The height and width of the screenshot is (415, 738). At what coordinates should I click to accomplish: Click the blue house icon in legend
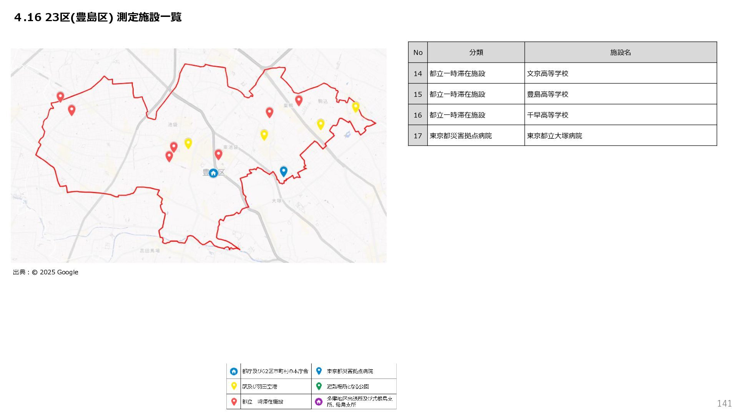pyautogui.click(x=234, y=371)
